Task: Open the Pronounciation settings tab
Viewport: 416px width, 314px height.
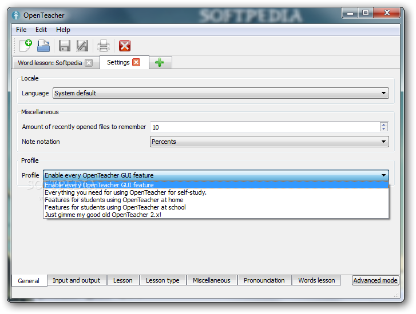Action: (264, 280)
